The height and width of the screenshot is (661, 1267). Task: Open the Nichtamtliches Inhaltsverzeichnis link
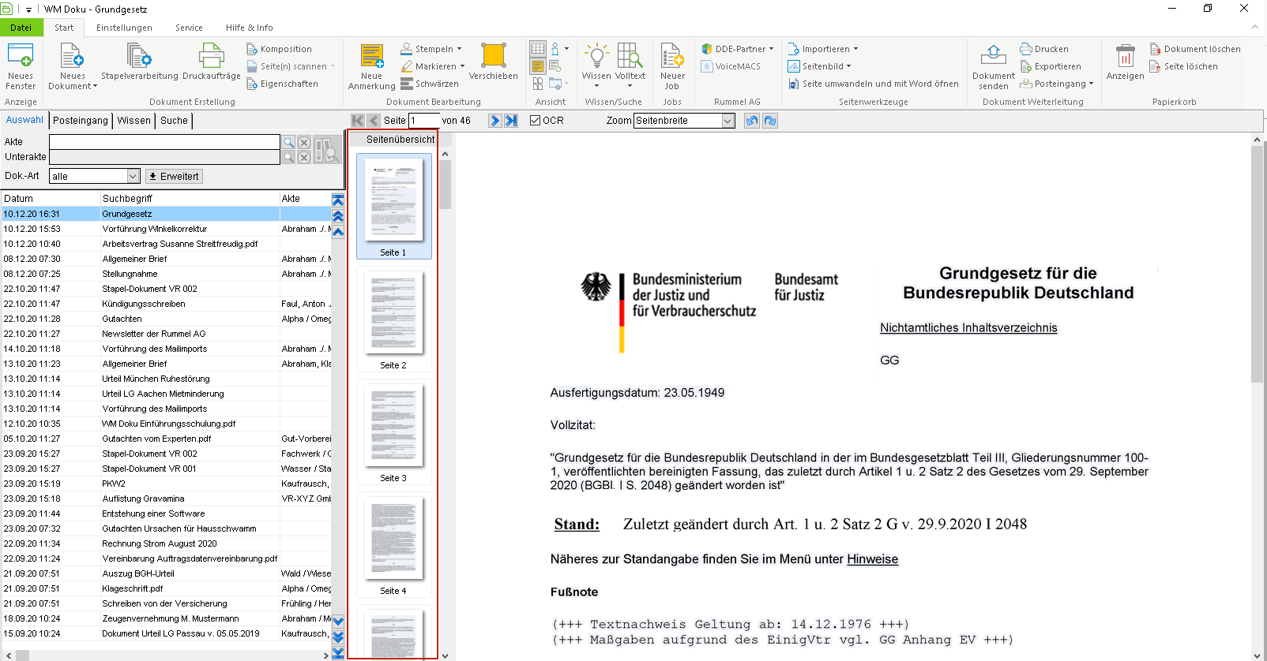(968, 328)
